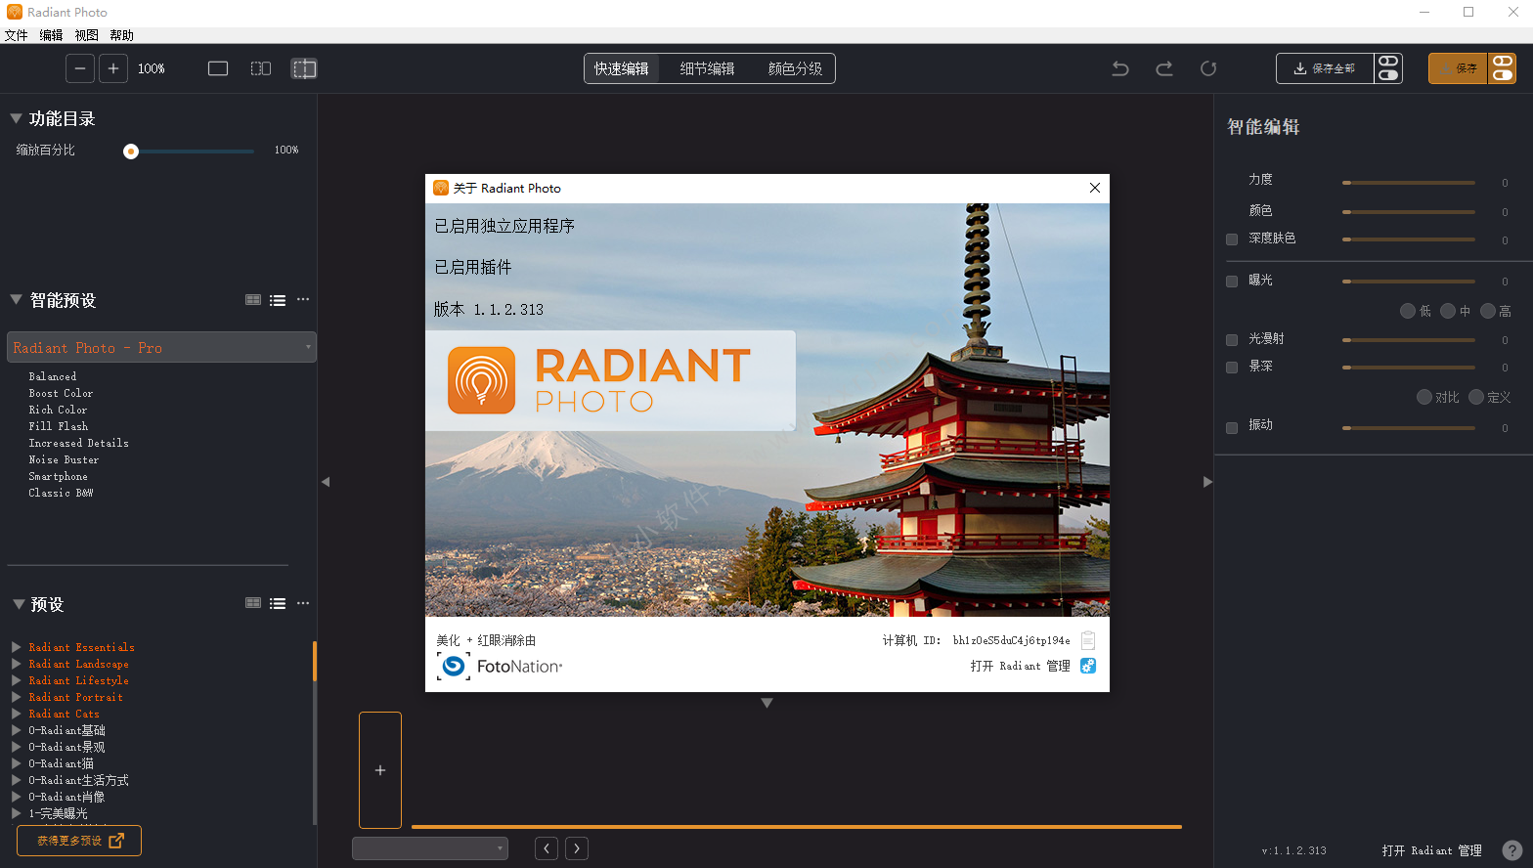Switch 智能预设 to list view

coord(278,300)
